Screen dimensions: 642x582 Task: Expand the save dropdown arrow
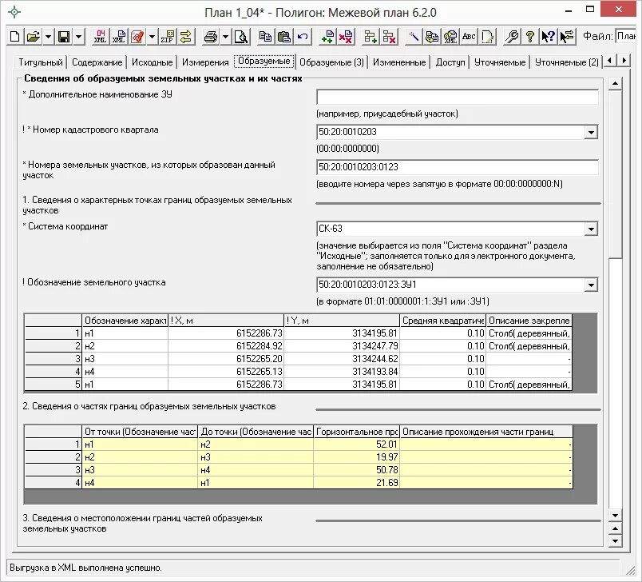78,37
